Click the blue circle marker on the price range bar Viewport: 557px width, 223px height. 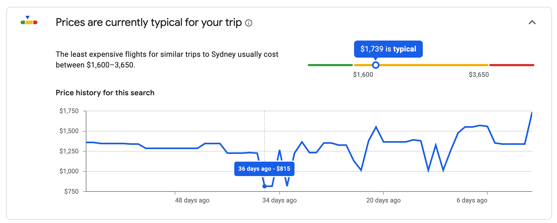coord(376,65)
